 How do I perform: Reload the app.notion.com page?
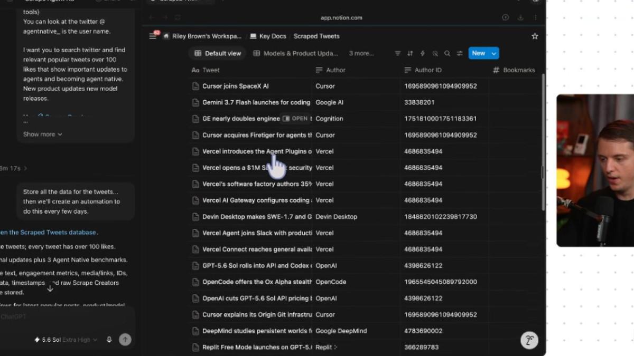[178, 17]
